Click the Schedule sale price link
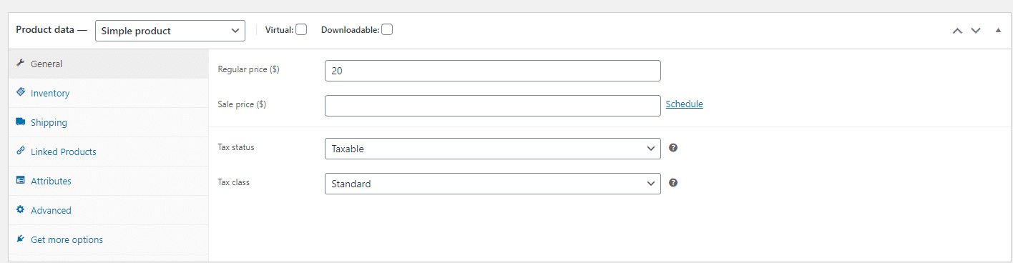The image size is (1013, 263). [685, 104]
